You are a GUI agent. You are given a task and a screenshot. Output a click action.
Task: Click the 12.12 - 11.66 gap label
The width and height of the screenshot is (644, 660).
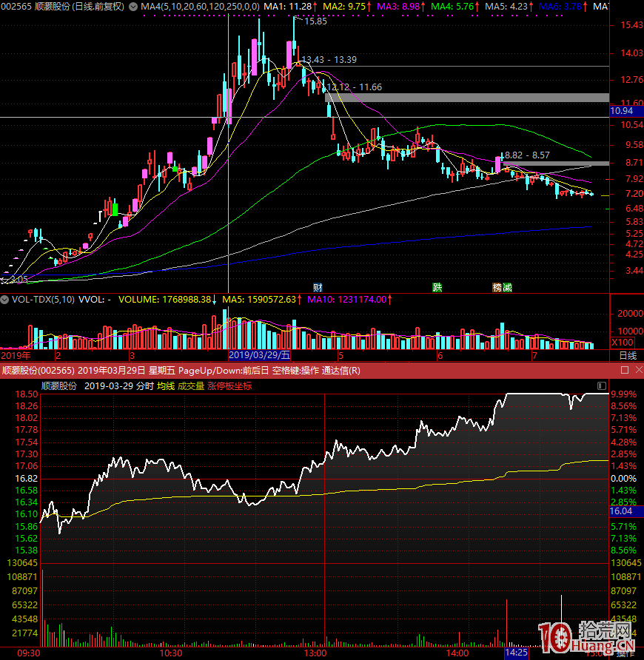click(355, 87)
